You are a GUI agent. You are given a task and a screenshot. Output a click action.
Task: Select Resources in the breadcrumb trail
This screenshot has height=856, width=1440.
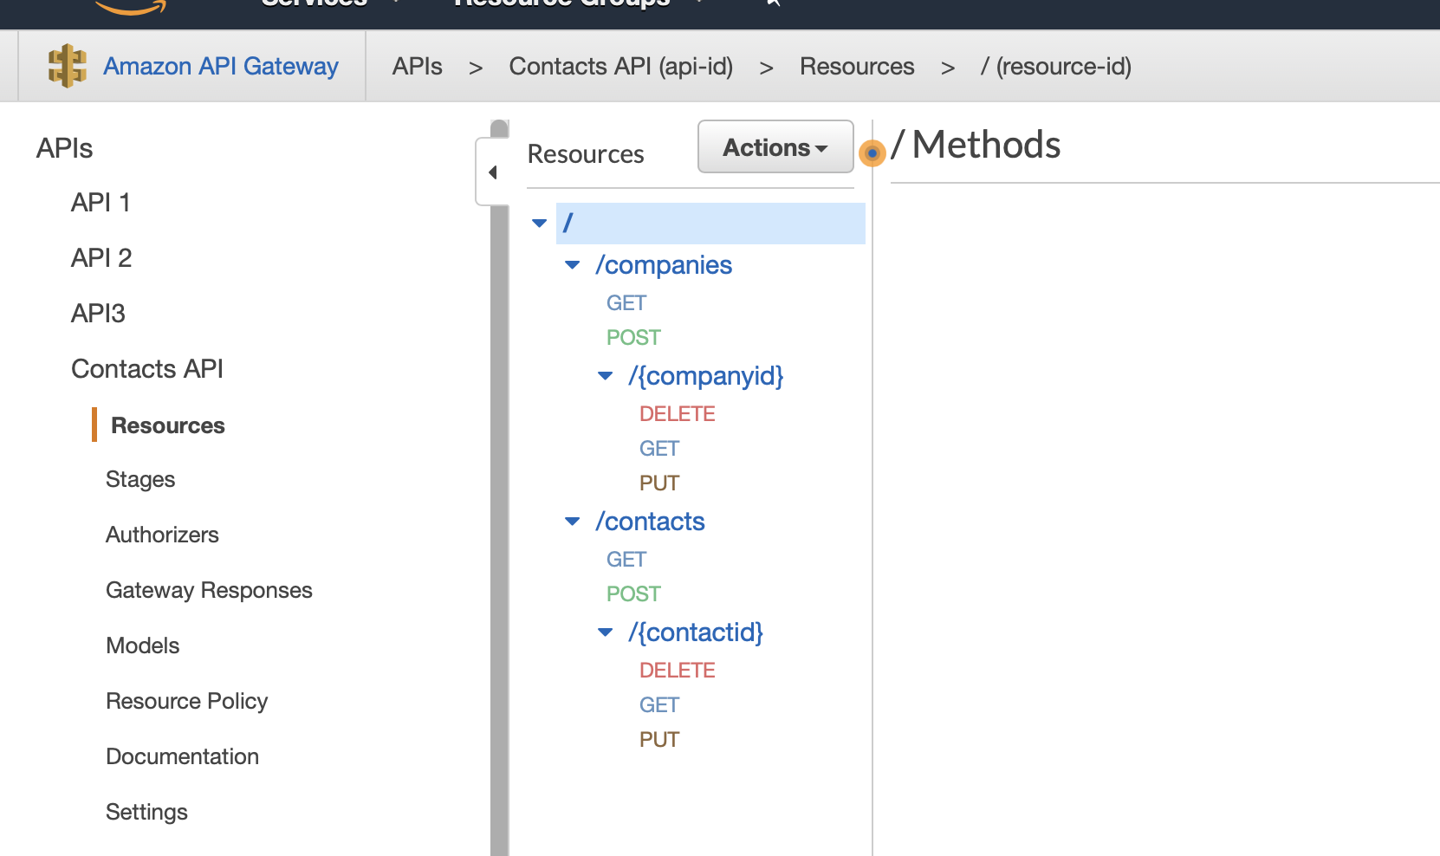857,66
